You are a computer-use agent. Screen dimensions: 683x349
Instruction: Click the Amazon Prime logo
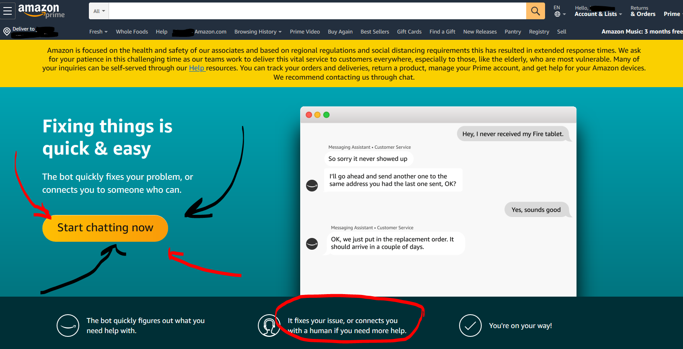coord(41,11)
